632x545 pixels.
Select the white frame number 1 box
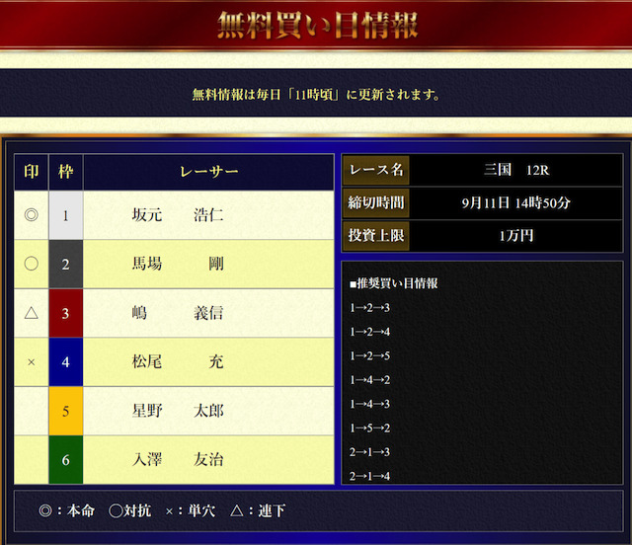pos(65,215)
